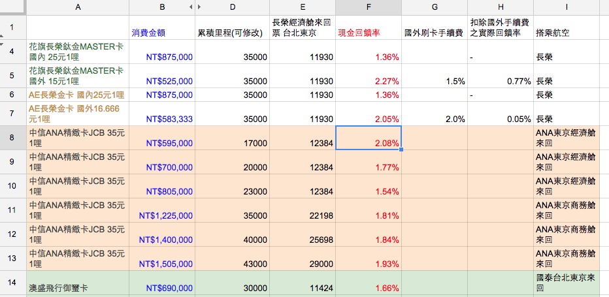Select cell 花旗長榮鈦金MASTER卡 國外 15元1哩
This screenshot has height=297, width=609.
(x=78, y=75)
